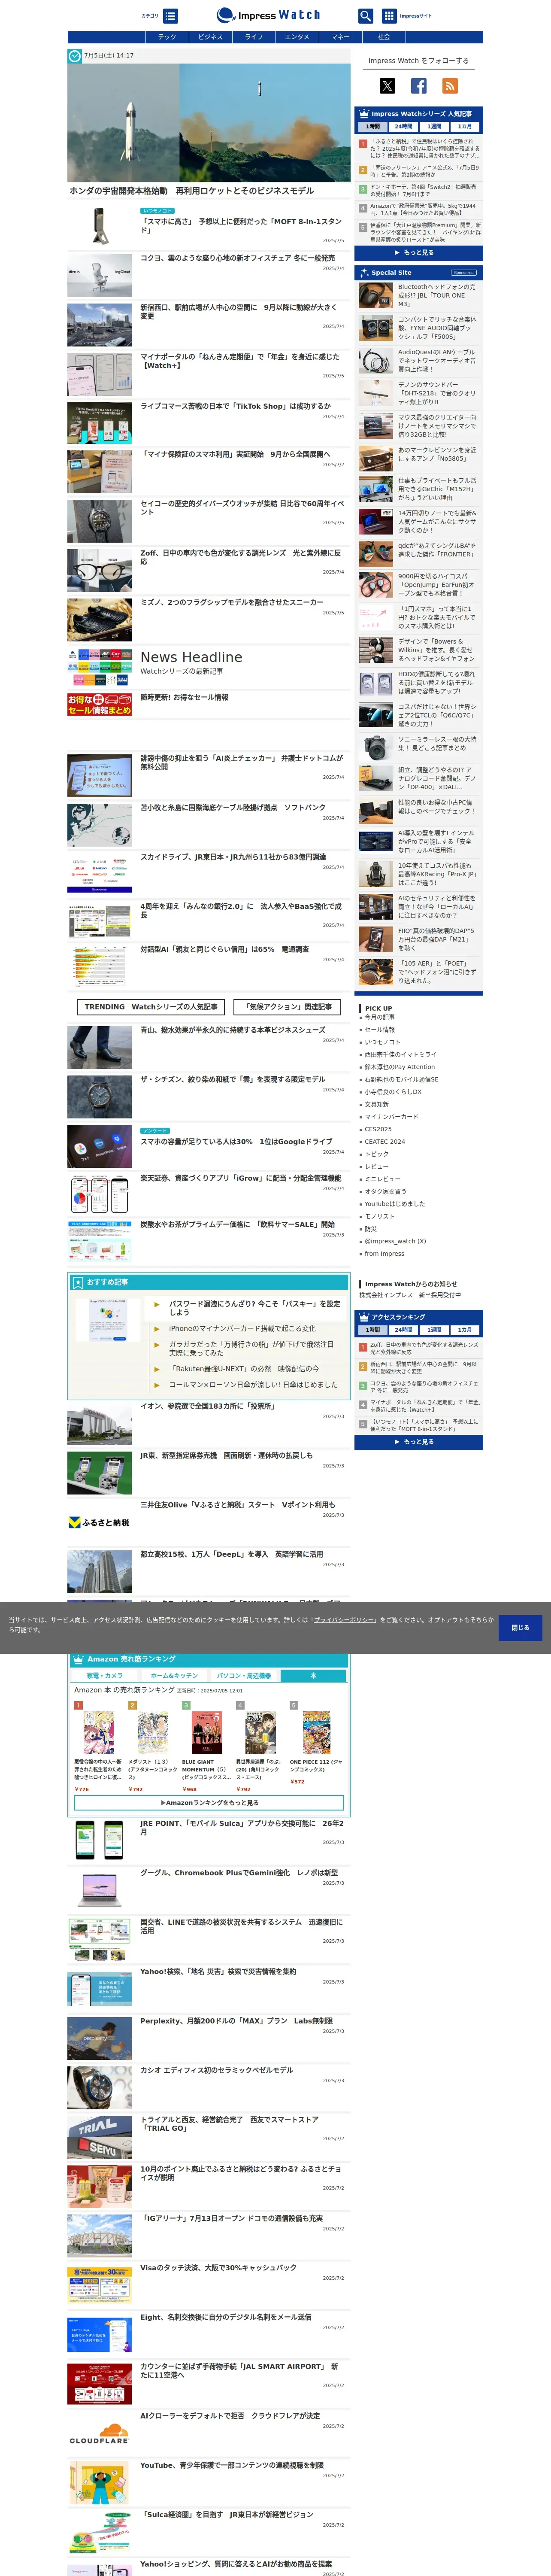Screen dimensions: 551x2576
Task: Select 24時間 tab in アクセスランキング
Action: coord(403,1330)
